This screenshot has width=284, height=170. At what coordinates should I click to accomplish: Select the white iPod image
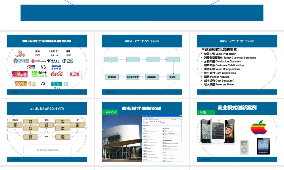pos(244,147)
